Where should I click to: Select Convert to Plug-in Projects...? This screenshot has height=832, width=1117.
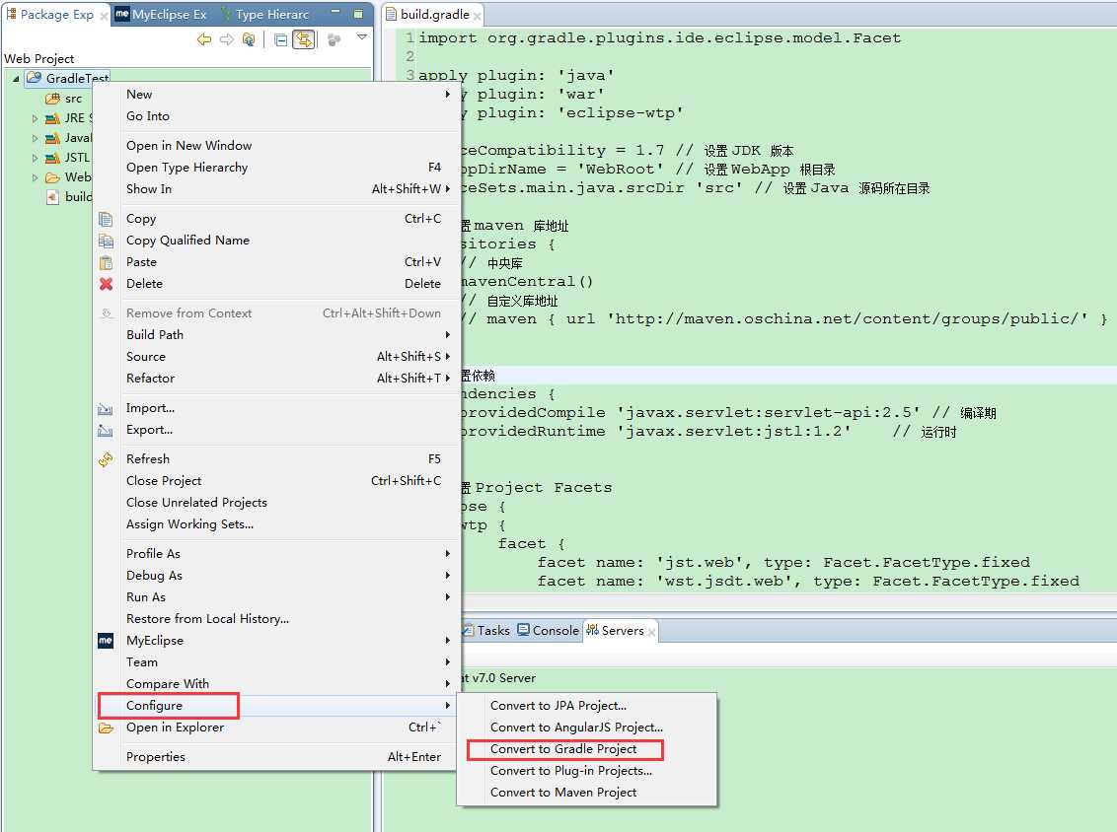(x=586, y=771)
